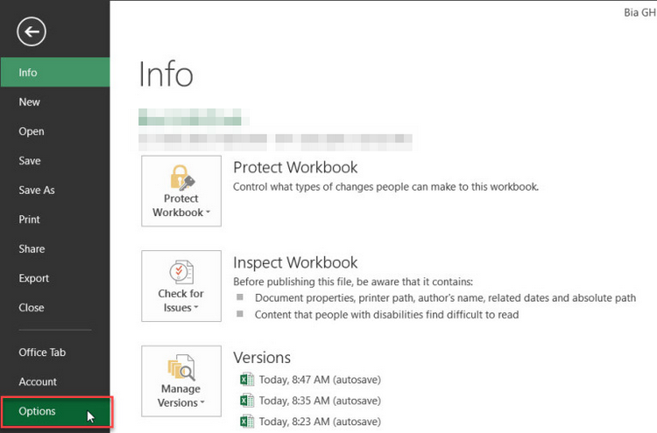
Task: Open the 8:35 AM autosave Excel file icon
Action: [247, 401]
